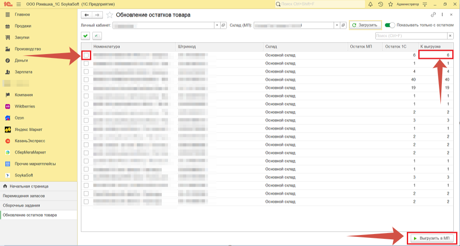Viewport: 460px width, 246px height.
Task: Copy link to this page icon
Action: coord(434,15)
